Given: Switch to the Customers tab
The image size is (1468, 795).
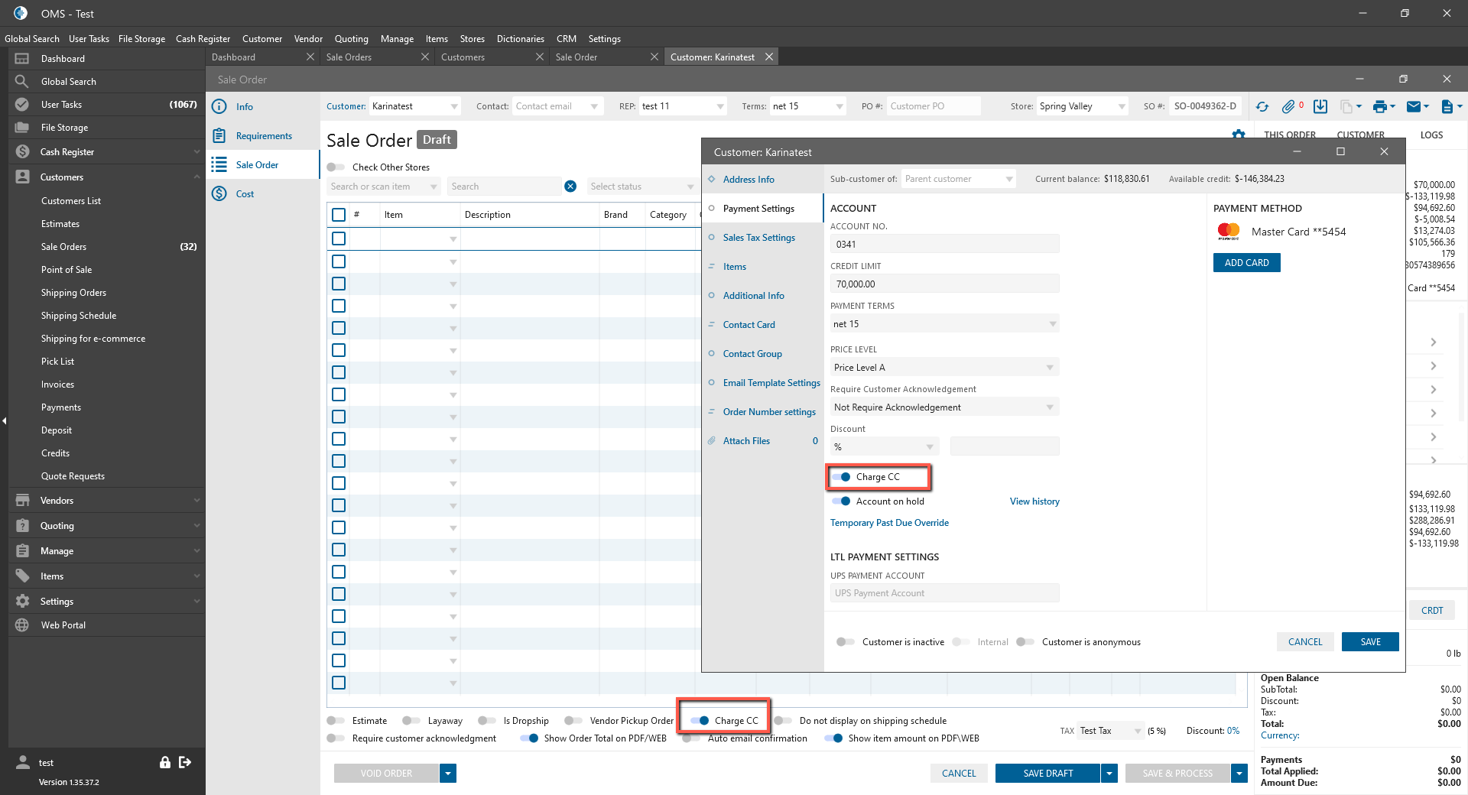Looking at the screenshot, I should pyautogui.click(x=463, y=57).
